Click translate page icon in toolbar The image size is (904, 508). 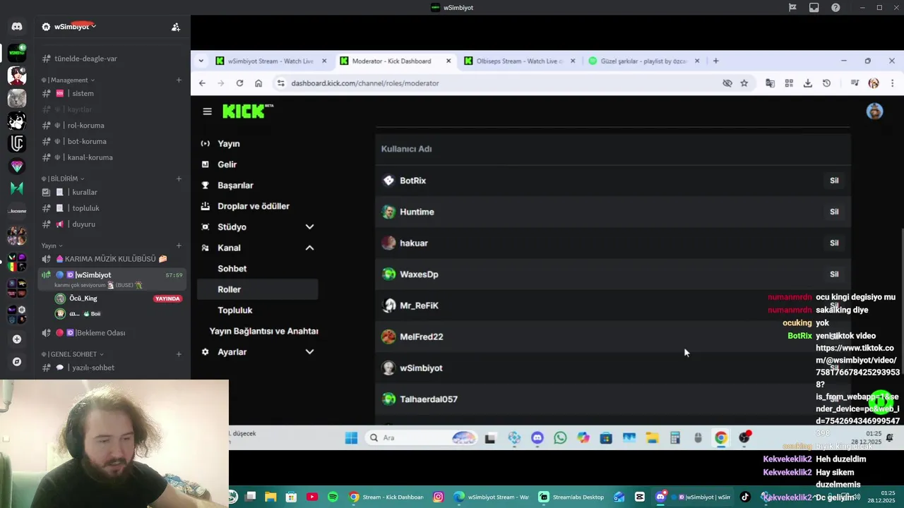tap(770, 83)
